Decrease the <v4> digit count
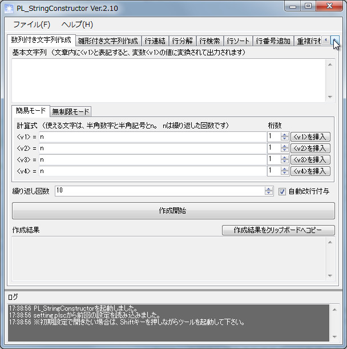This screenshot has height=349, width=347. point(284,173)
